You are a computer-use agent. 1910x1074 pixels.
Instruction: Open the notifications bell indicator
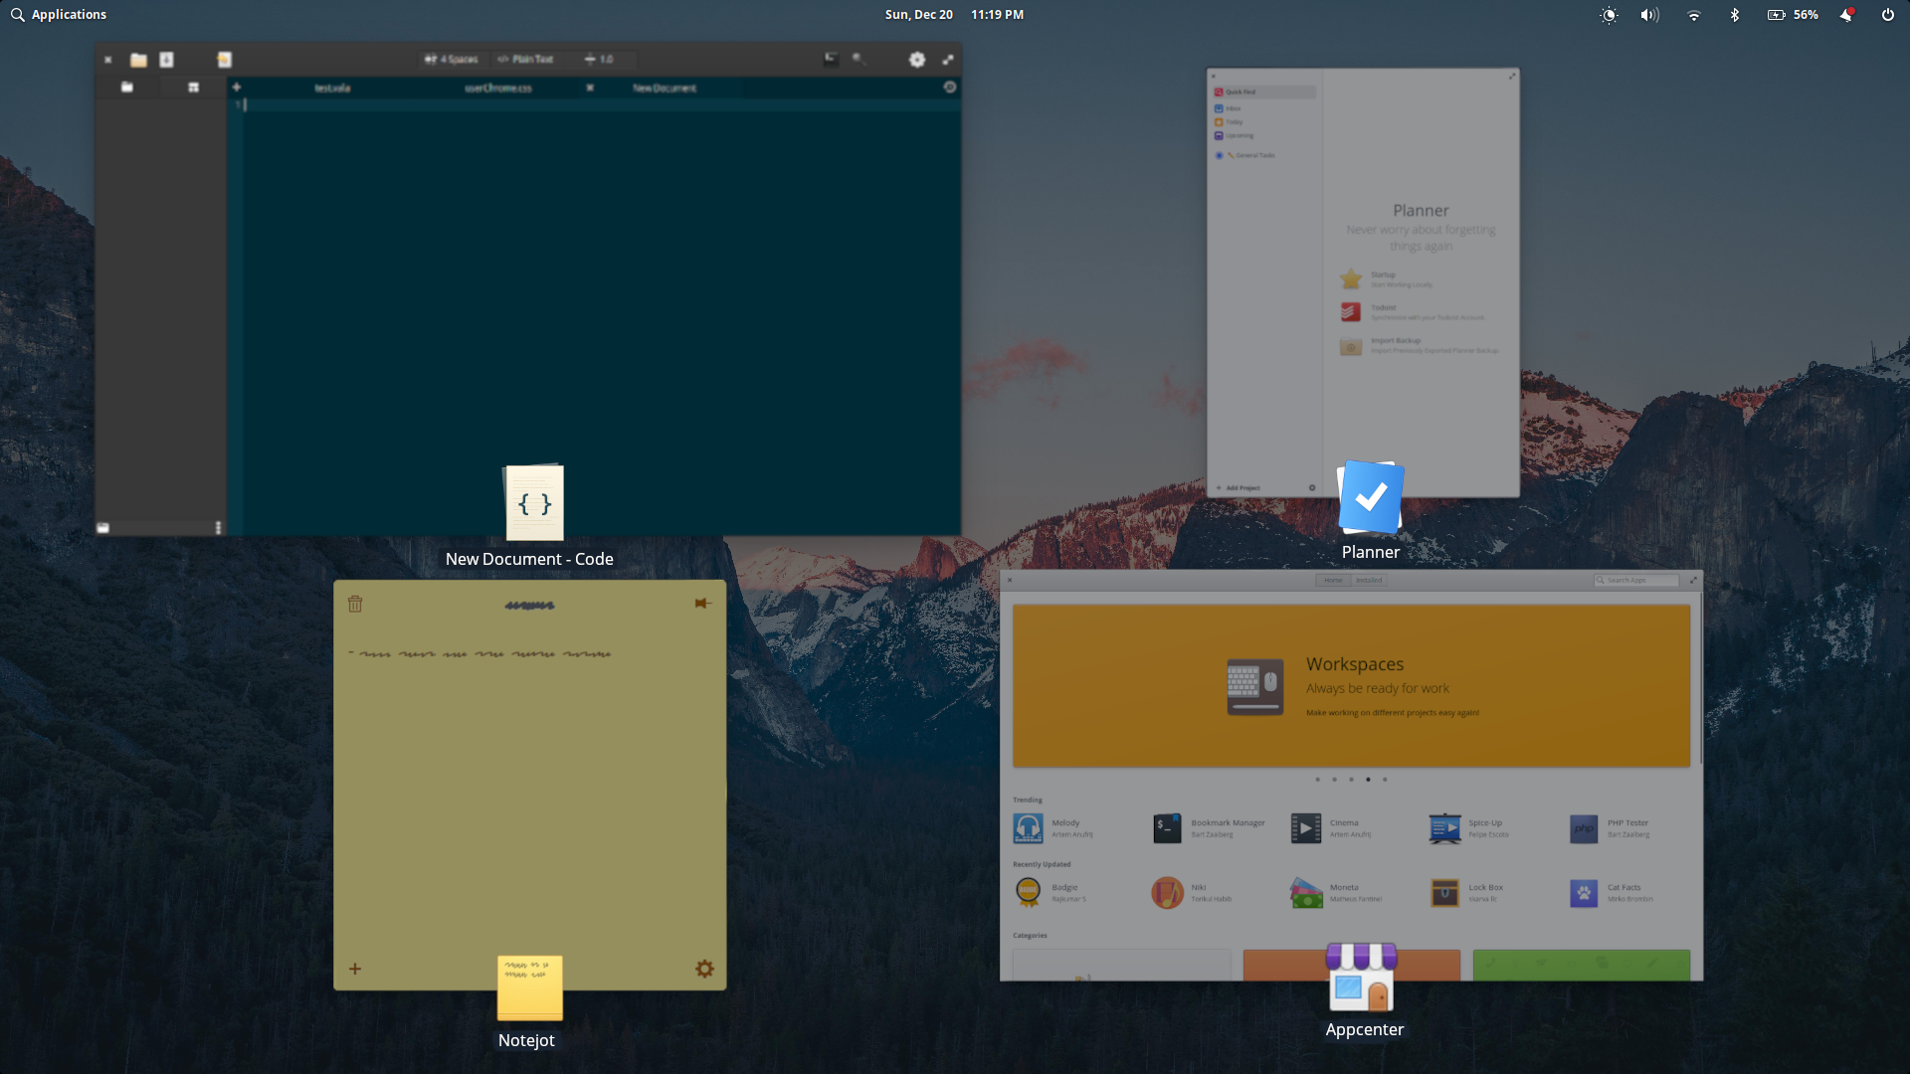pos(1846,15)
